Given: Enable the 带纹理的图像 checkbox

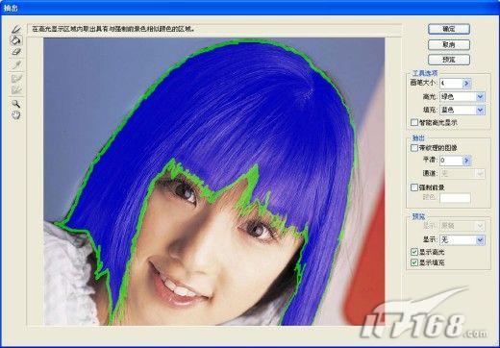Looking at the screenshot, I should pos(414,148).
